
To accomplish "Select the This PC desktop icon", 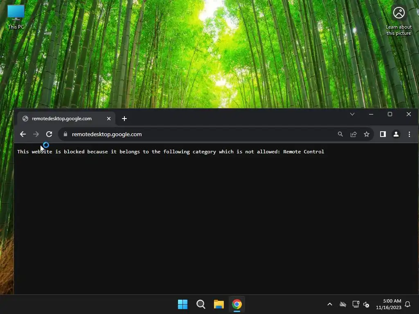I will pyautogui.click(x=16, y=17).
